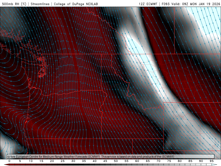Select the "75" percent scale label
The width and height of the screenshot is (221, 166).
pos(169,161)
